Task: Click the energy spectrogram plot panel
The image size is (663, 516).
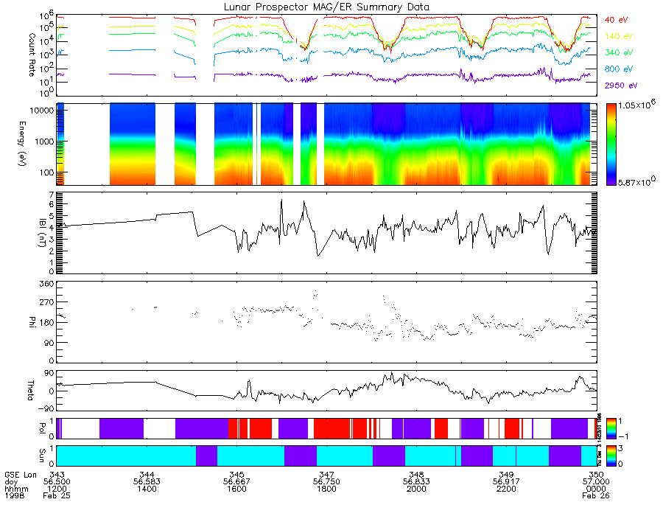Action: pyautogui.click(x=326, y=144)
